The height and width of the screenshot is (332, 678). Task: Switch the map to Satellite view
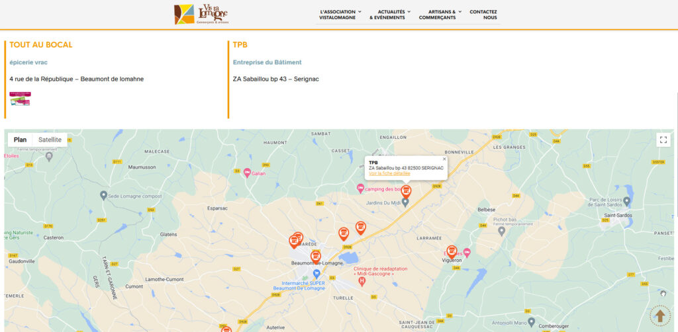(50, 140)
